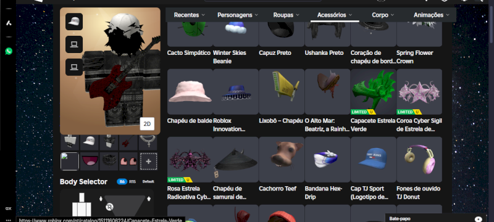Click the Coração de chapéu de bord... name
494x222 pixels.
pos(374,57)
